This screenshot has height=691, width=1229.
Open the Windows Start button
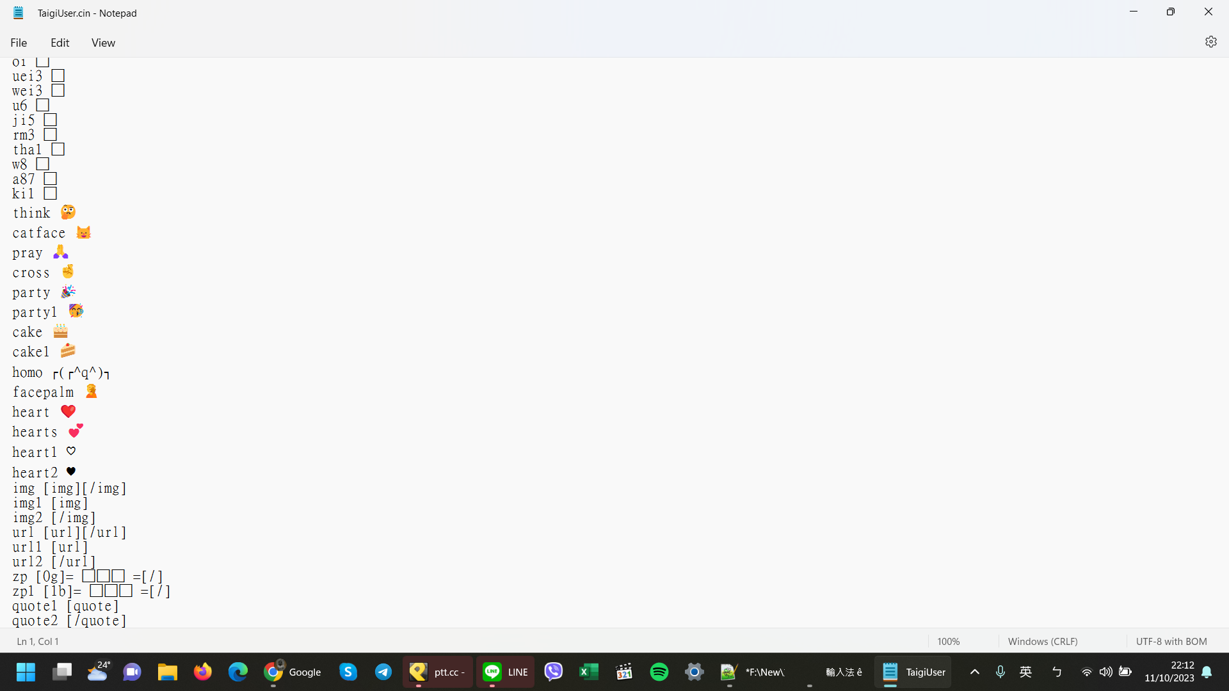point(26,672)
